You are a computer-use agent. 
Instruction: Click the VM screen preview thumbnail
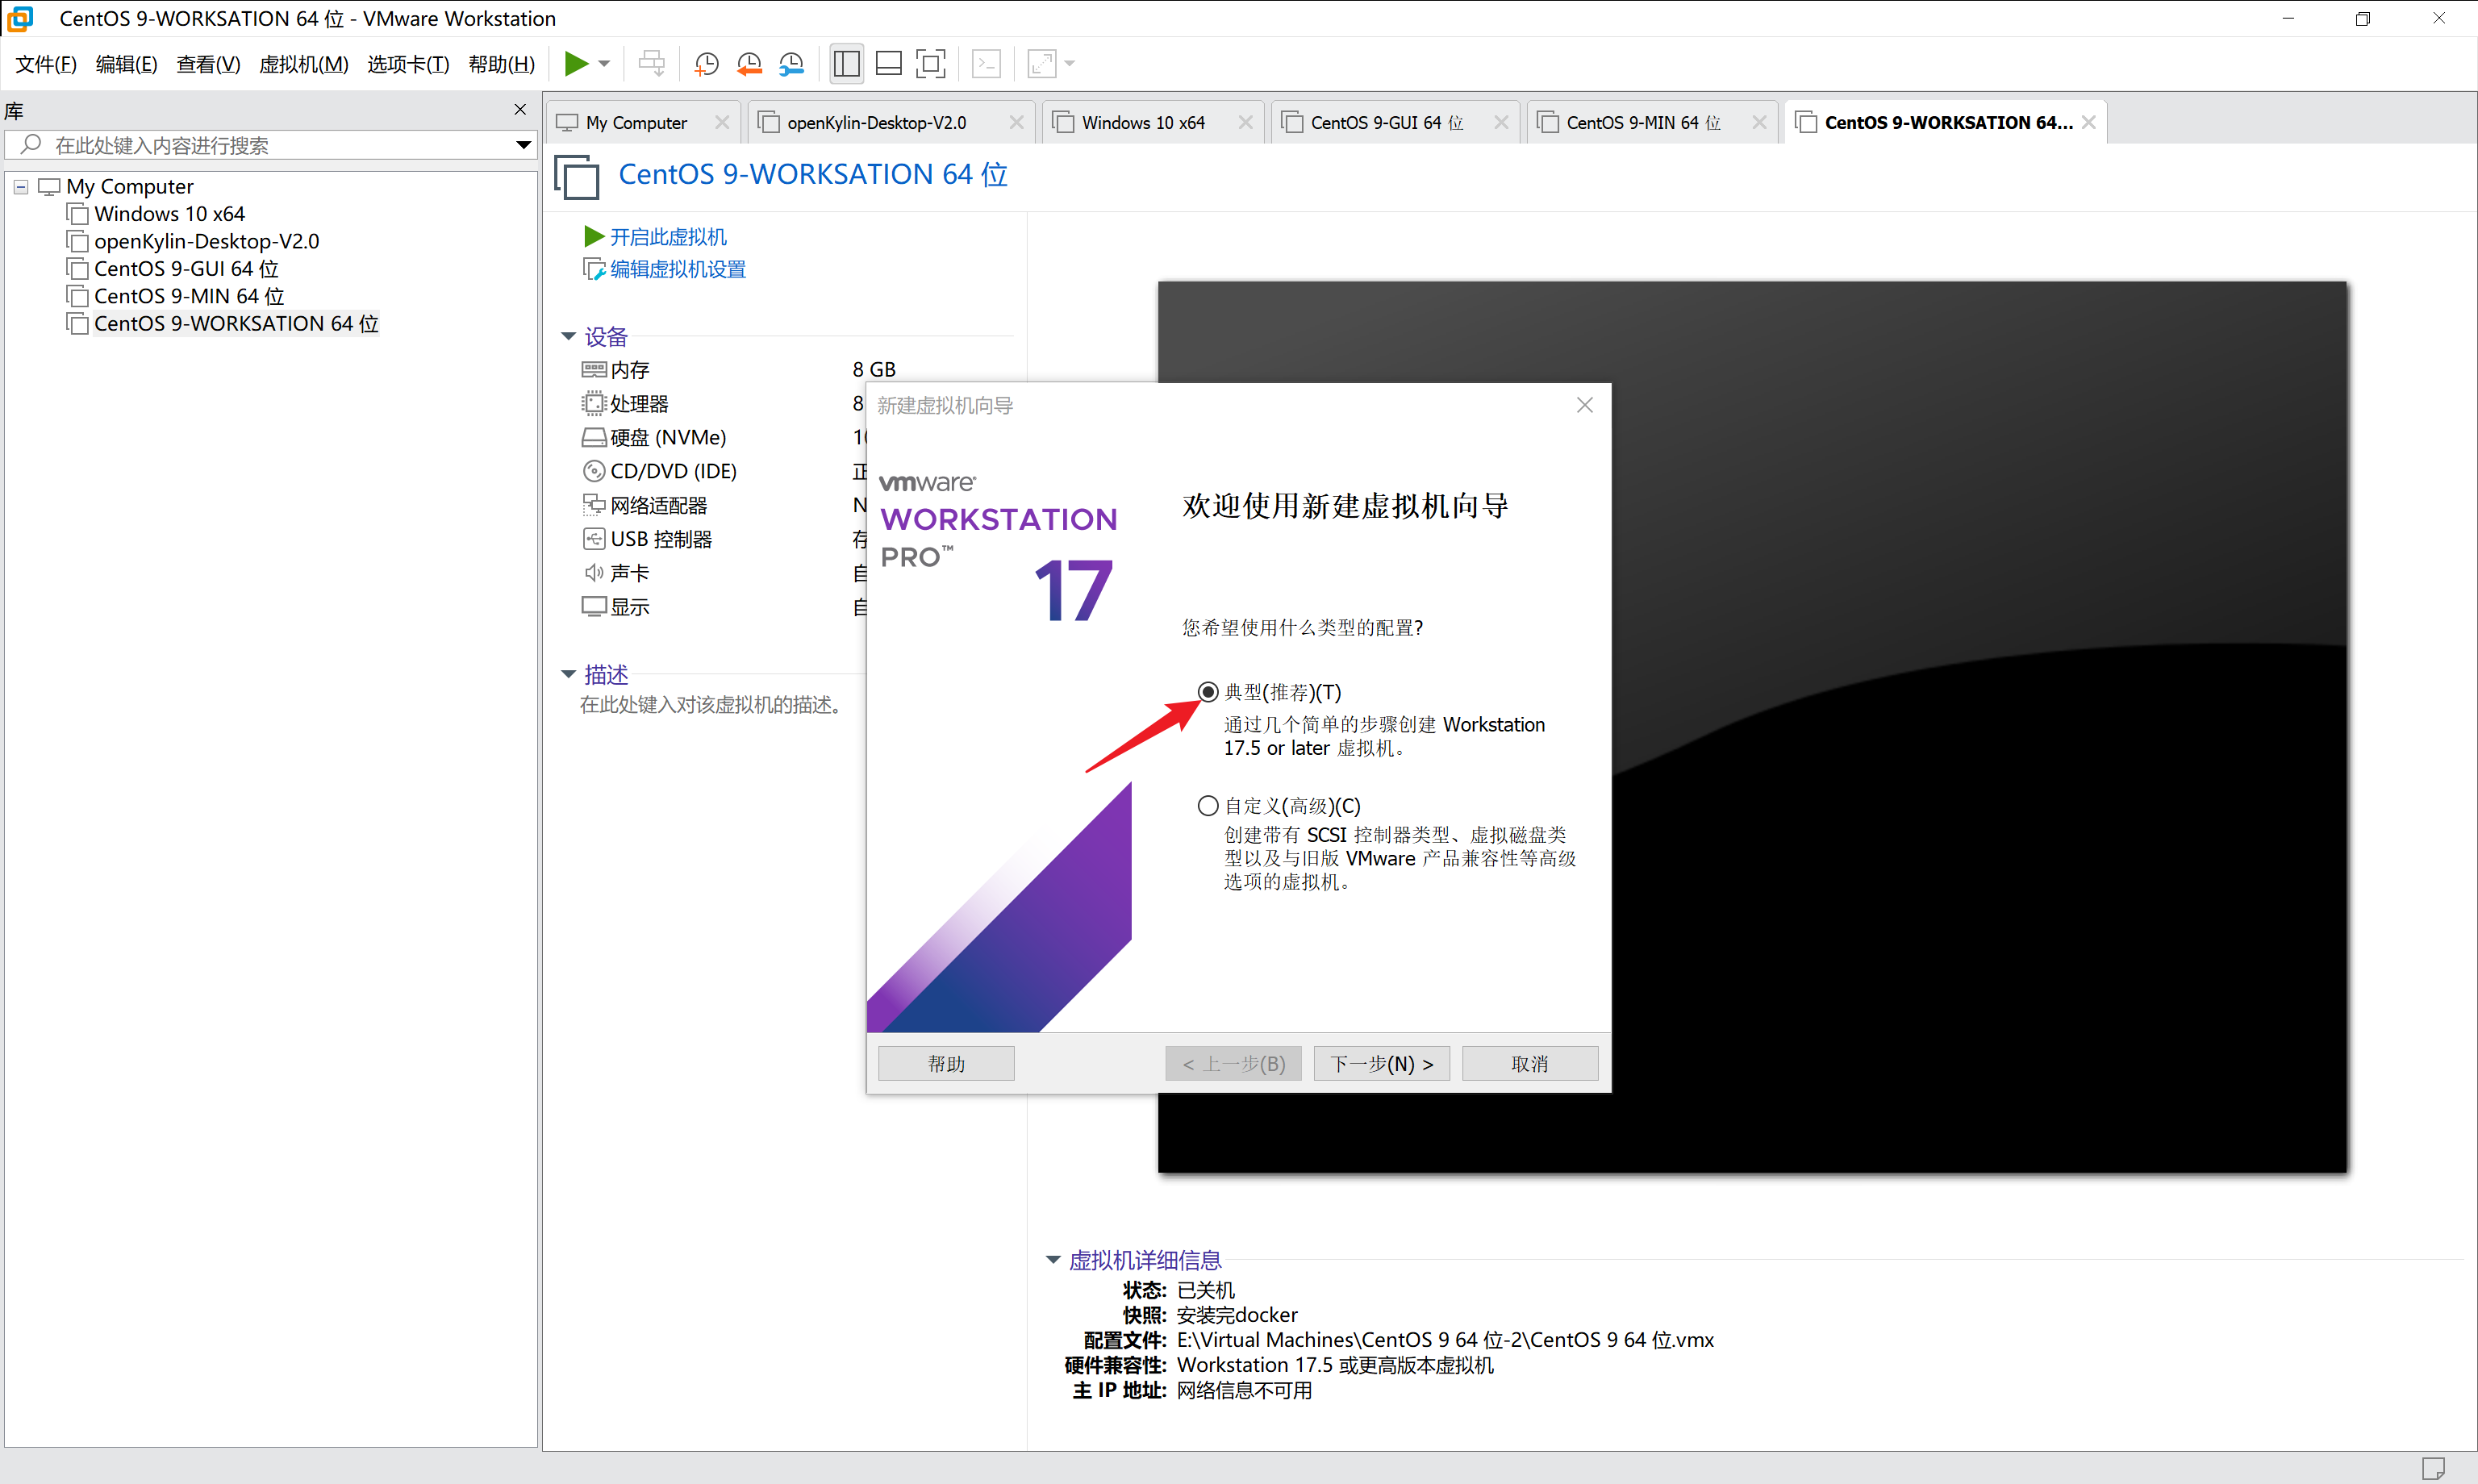click(x=1752, y=727)
